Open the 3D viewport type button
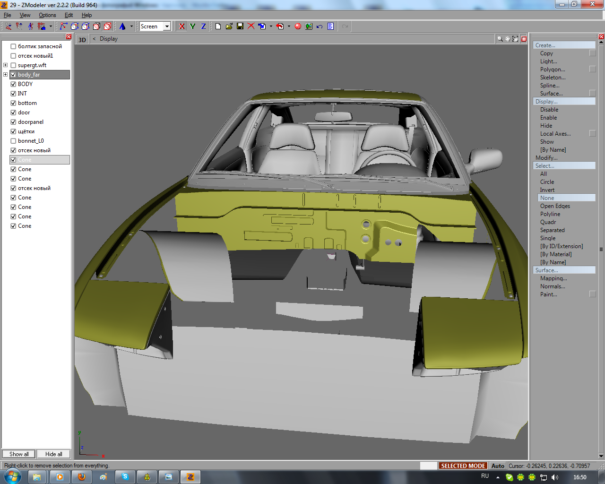This screenshot has height=484, width=605. point(82,40)
